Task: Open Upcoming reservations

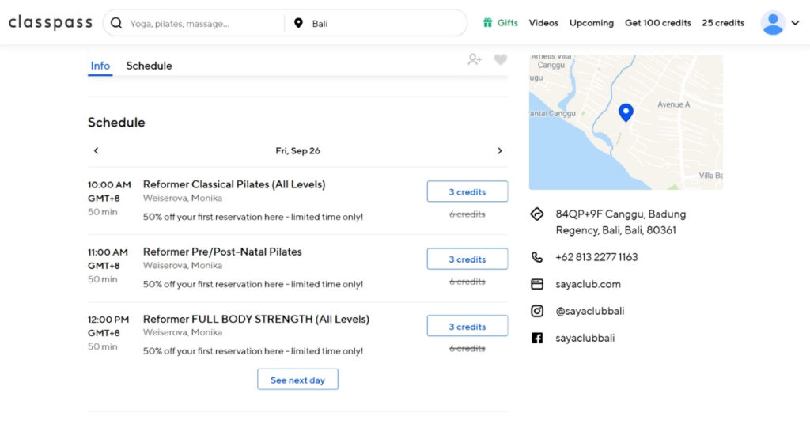Action: [x=592, y=23]
